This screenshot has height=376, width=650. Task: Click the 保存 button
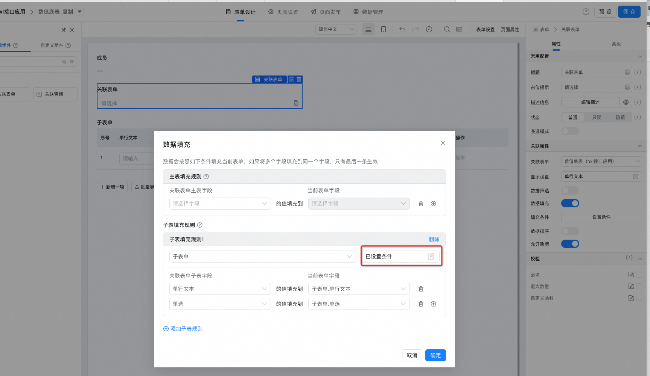click(629, 12)
